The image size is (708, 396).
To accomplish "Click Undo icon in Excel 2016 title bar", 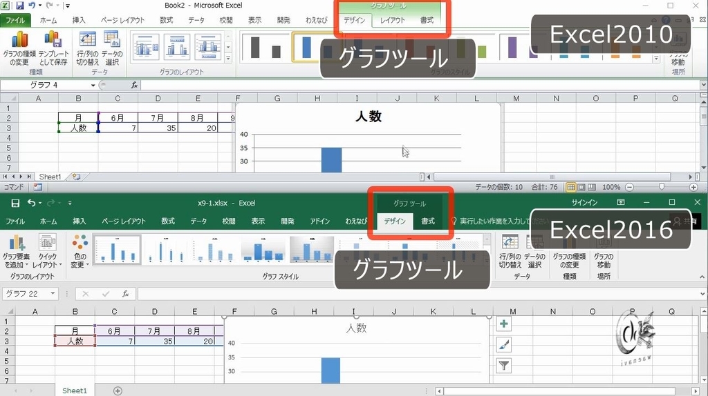I will 31,204.
